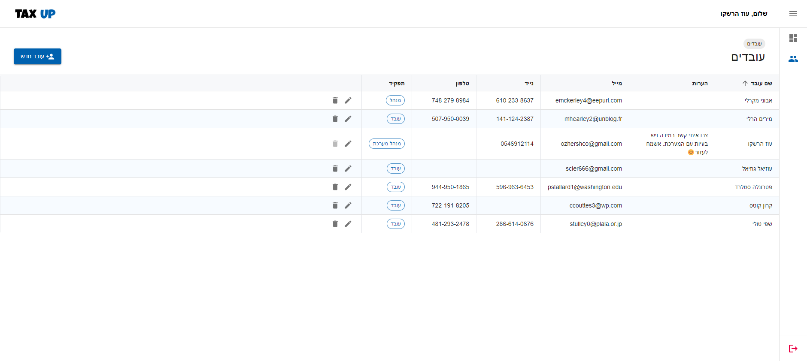Click the עובד חדש add employee button
This screenshot has width=807, height=361.
(37, 57)
